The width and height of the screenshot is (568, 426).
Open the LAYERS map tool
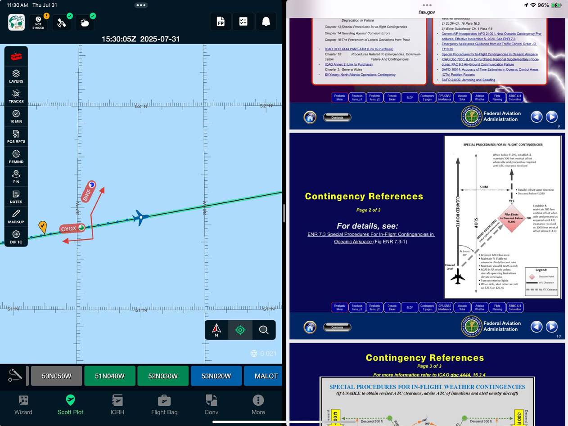[16, 76]
